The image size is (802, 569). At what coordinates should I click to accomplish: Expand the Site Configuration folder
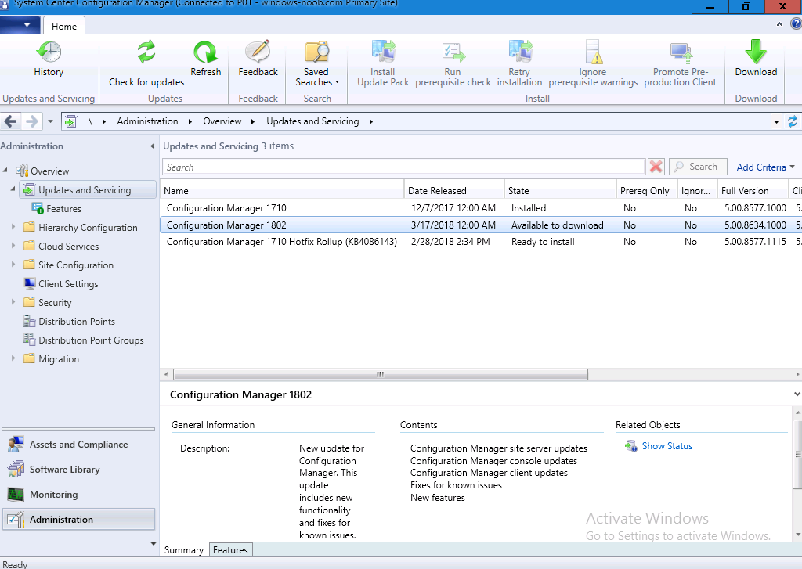point(13,265)
